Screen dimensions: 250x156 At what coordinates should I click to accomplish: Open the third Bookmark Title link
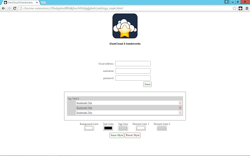click(84, 113)
